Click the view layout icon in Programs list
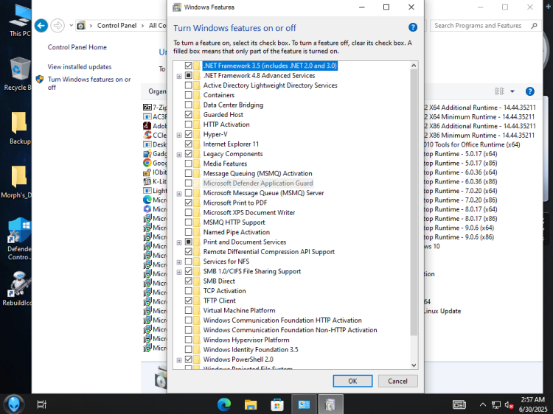 pyautogui.click(x=499, y=91)
